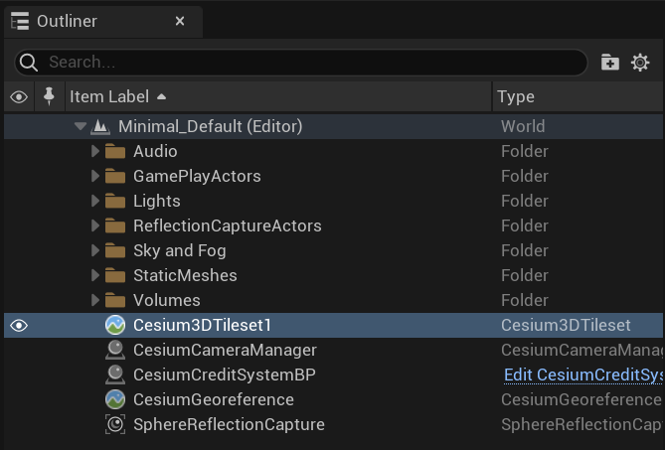665x450 pixels.
Task: Click the Cesium3DTileset type cell
Action: tap(566, 326)
